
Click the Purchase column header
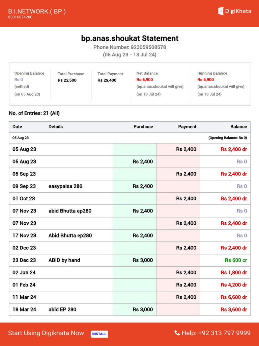click(x=143, y=127)
